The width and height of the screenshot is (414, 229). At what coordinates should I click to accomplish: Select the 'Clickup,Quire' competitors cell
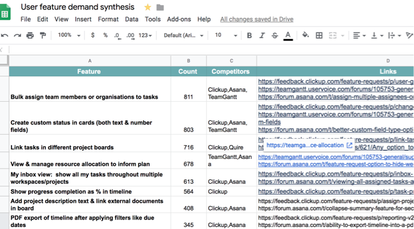(232, 143)
